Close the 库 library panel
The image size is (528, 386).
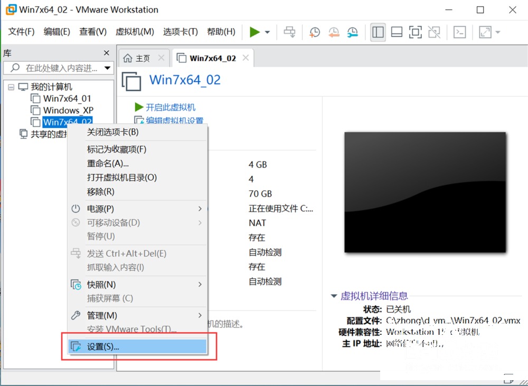click(x=107, y=53)
